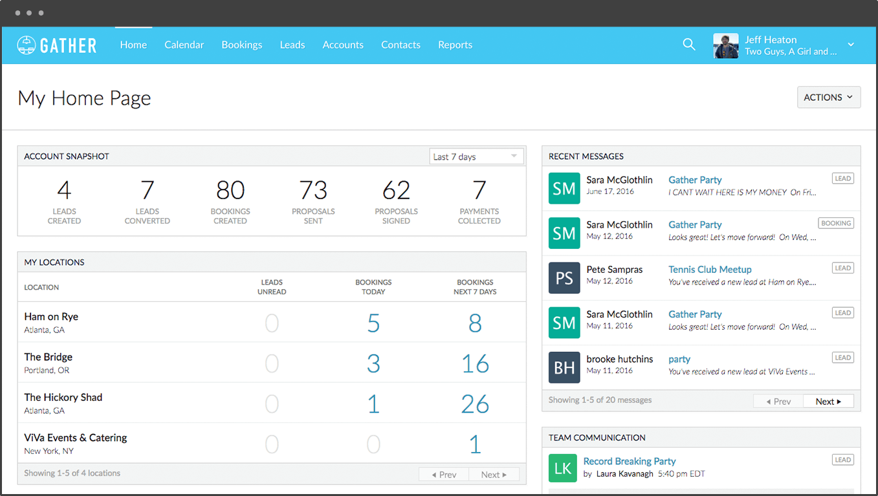Expand user account menu chevron
Viewport: 878px width, 496px height.
[851, 45]
